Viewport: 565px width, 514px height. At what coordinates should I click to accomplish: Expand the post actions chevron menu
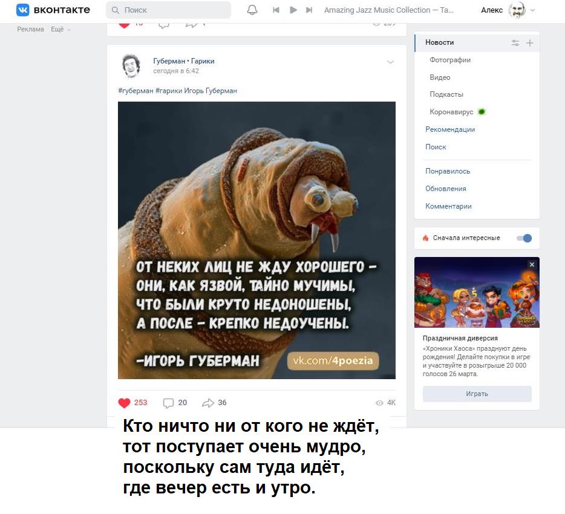(390, 62)
